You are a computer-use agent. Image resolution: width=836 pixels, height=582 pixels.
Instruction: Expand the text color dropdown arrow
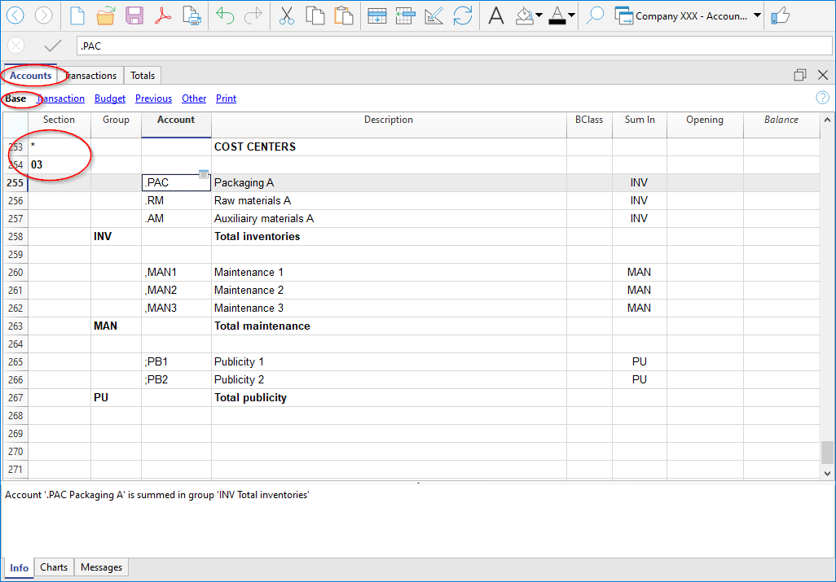pyautogui.click(x=571, y=15)
